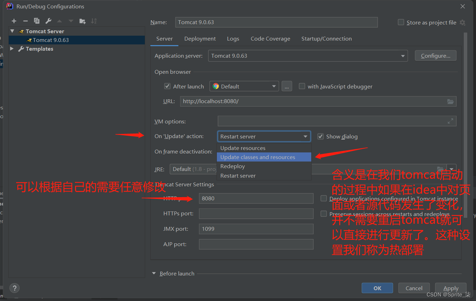Switch to the Deployment tab
This screenshot has width=476, height=301.
coord(200,39)
